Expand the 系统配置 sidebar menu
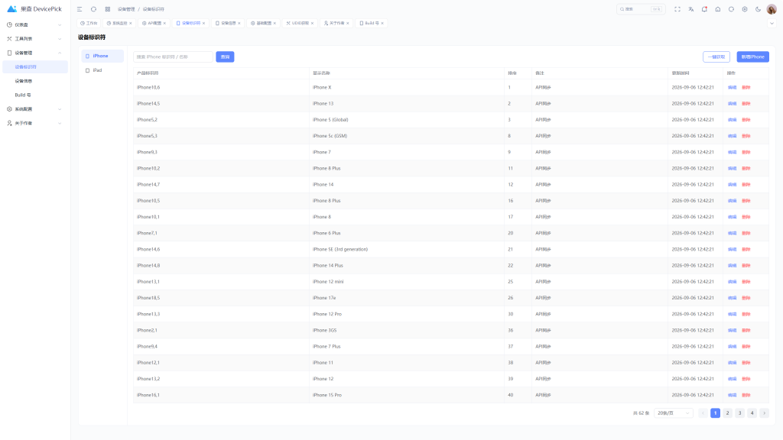This screenshot has height=440, width=783. [x=34, y=108]
